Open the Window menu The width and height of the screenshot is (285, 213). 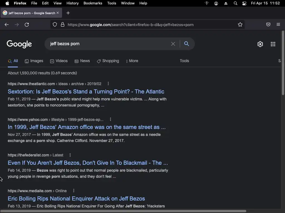click(x=128, y=3)
